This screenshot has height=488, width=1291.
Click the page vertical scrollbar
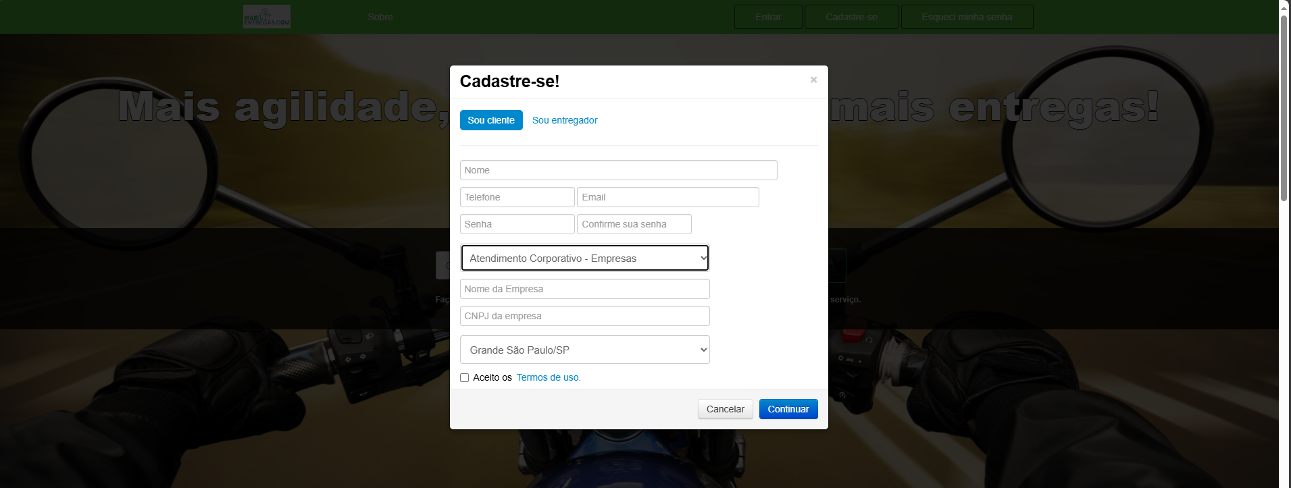click(1284, 108)
